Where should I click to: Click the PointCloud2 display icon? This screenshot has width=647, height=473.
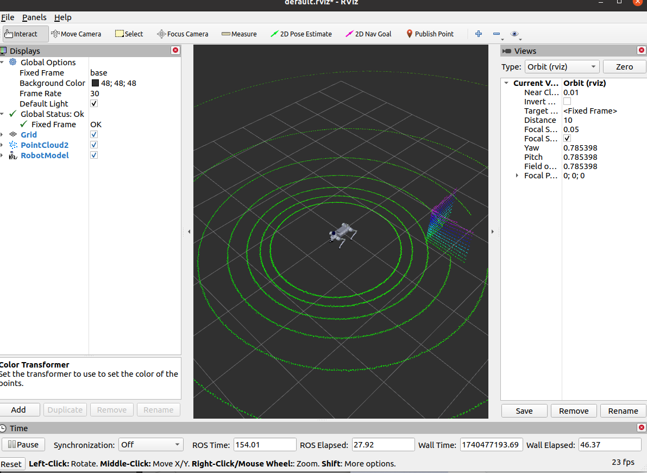13,145
